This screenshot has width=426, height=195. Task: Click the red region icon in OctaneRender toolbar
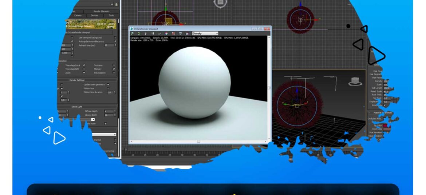(x=173, y=33)
